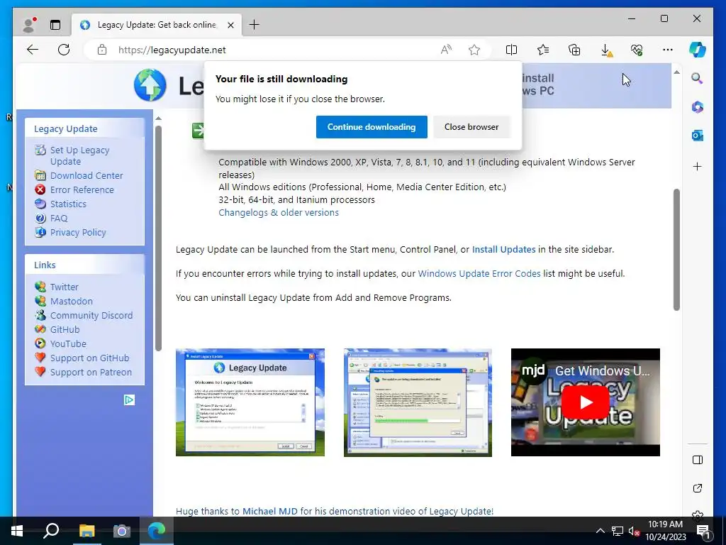Open Downloads icon with warning

(x=606, y=50)
